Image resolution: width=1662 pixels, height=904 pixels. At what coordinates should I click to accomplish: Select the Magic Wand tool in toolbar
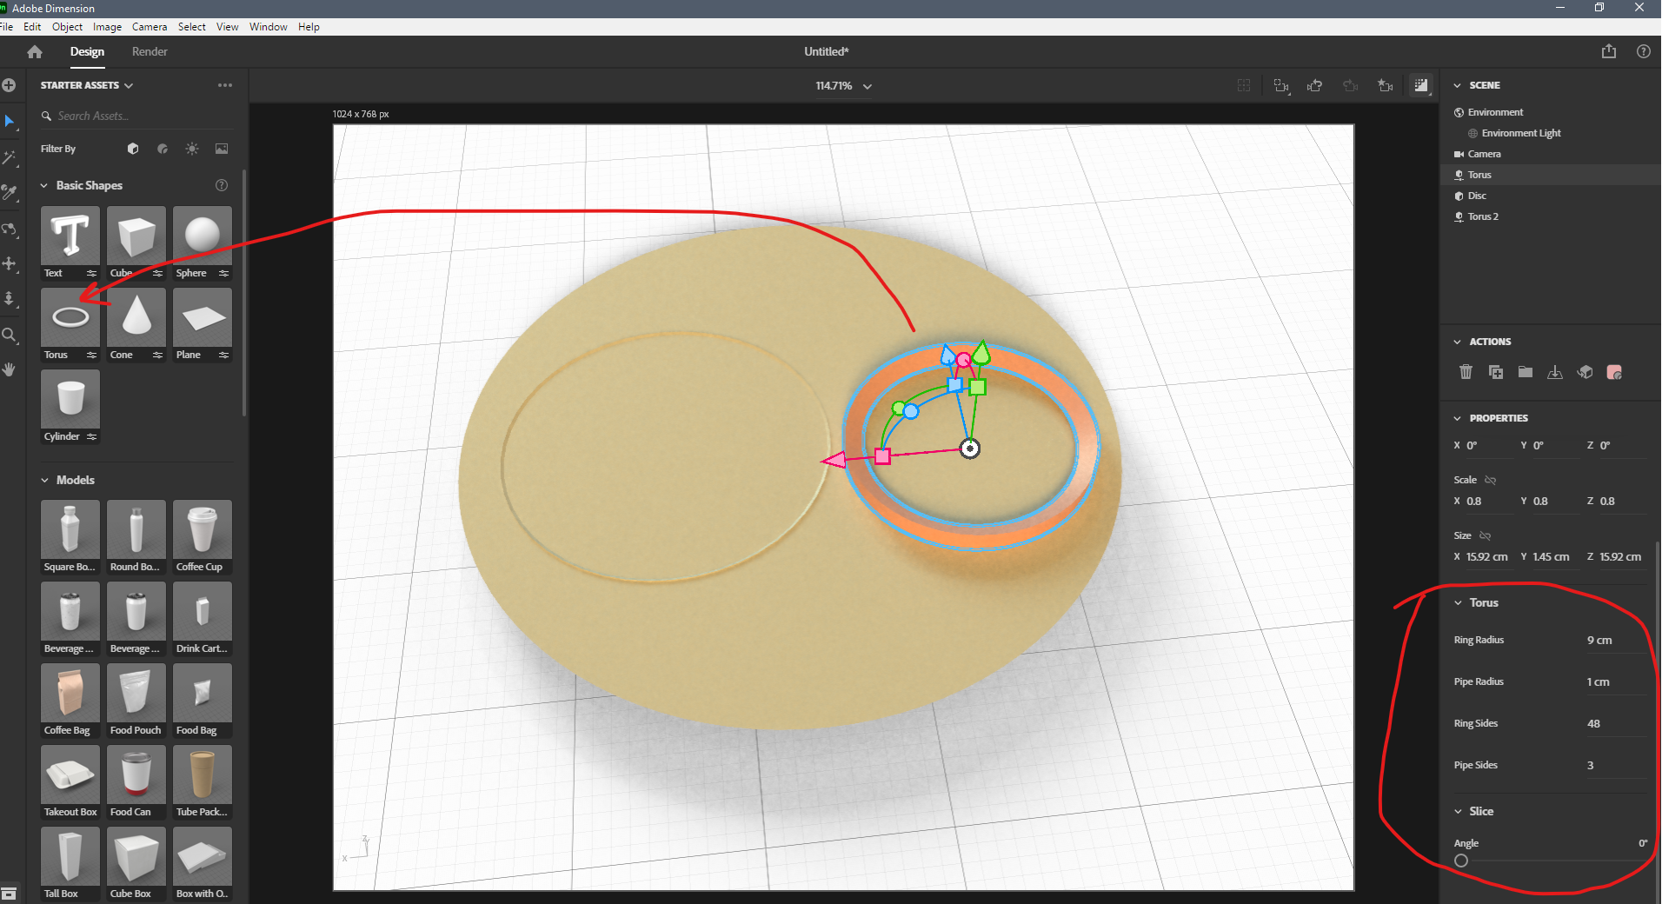tap(10, 157)
